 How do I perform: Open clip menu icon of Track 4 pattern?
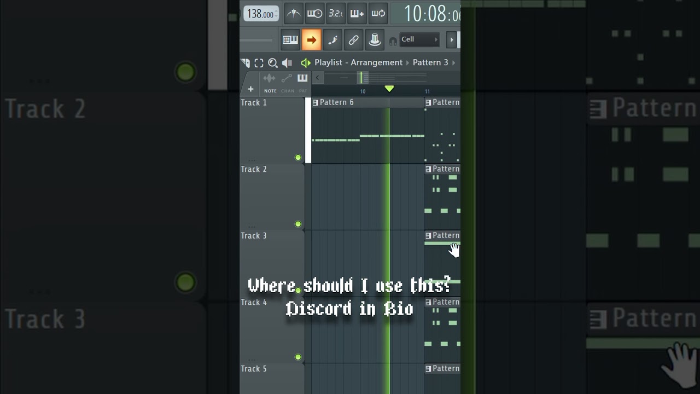pyautogui.click(x=428, y=302)
